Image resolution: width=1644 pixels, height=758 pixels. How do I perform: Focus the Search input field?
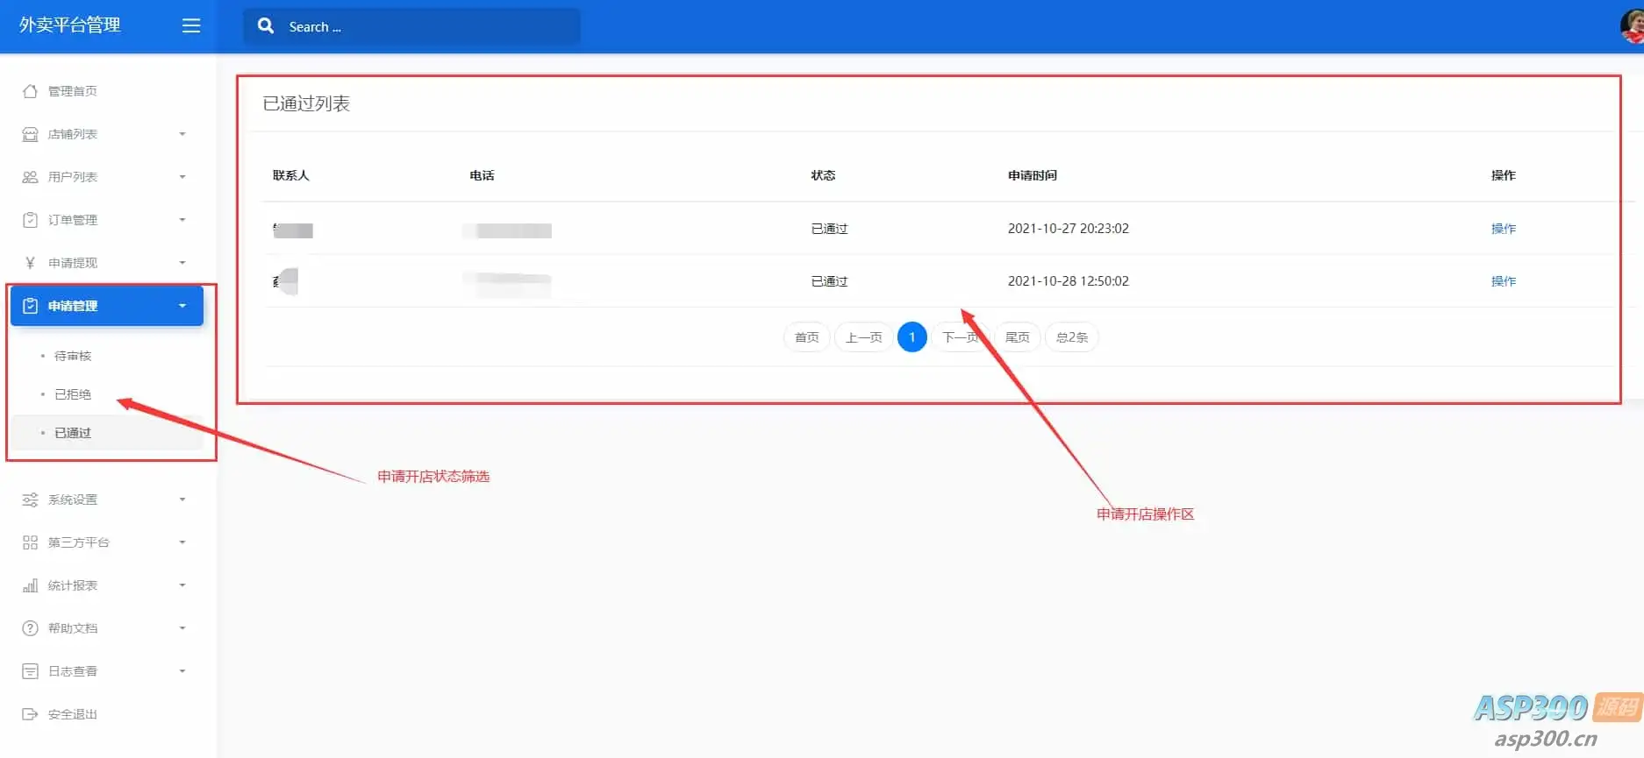pos(412,26)
